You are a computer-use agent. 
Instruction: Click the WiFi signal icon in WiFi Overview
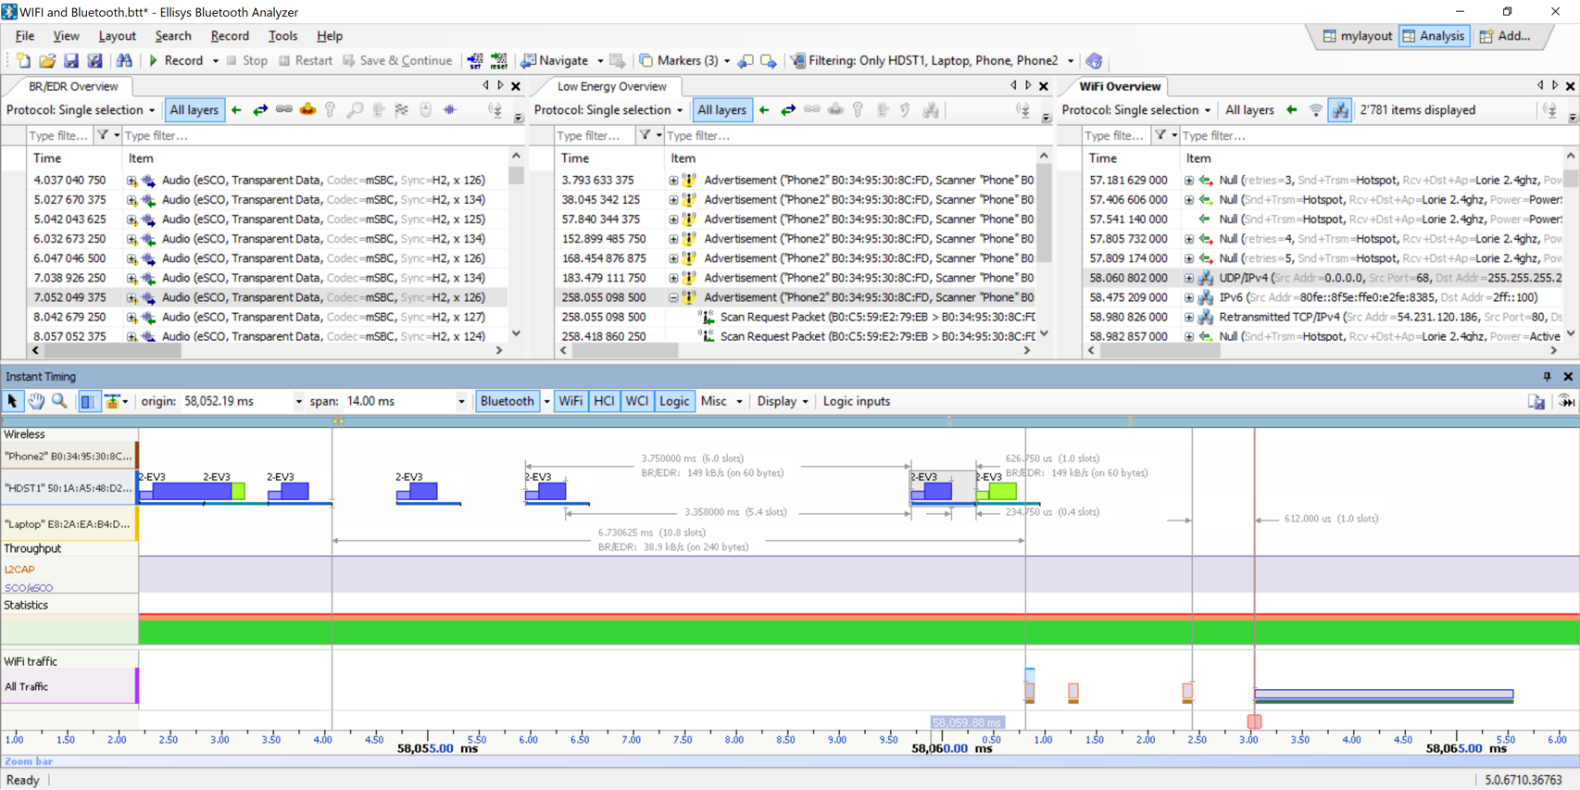pos(1316,110)
